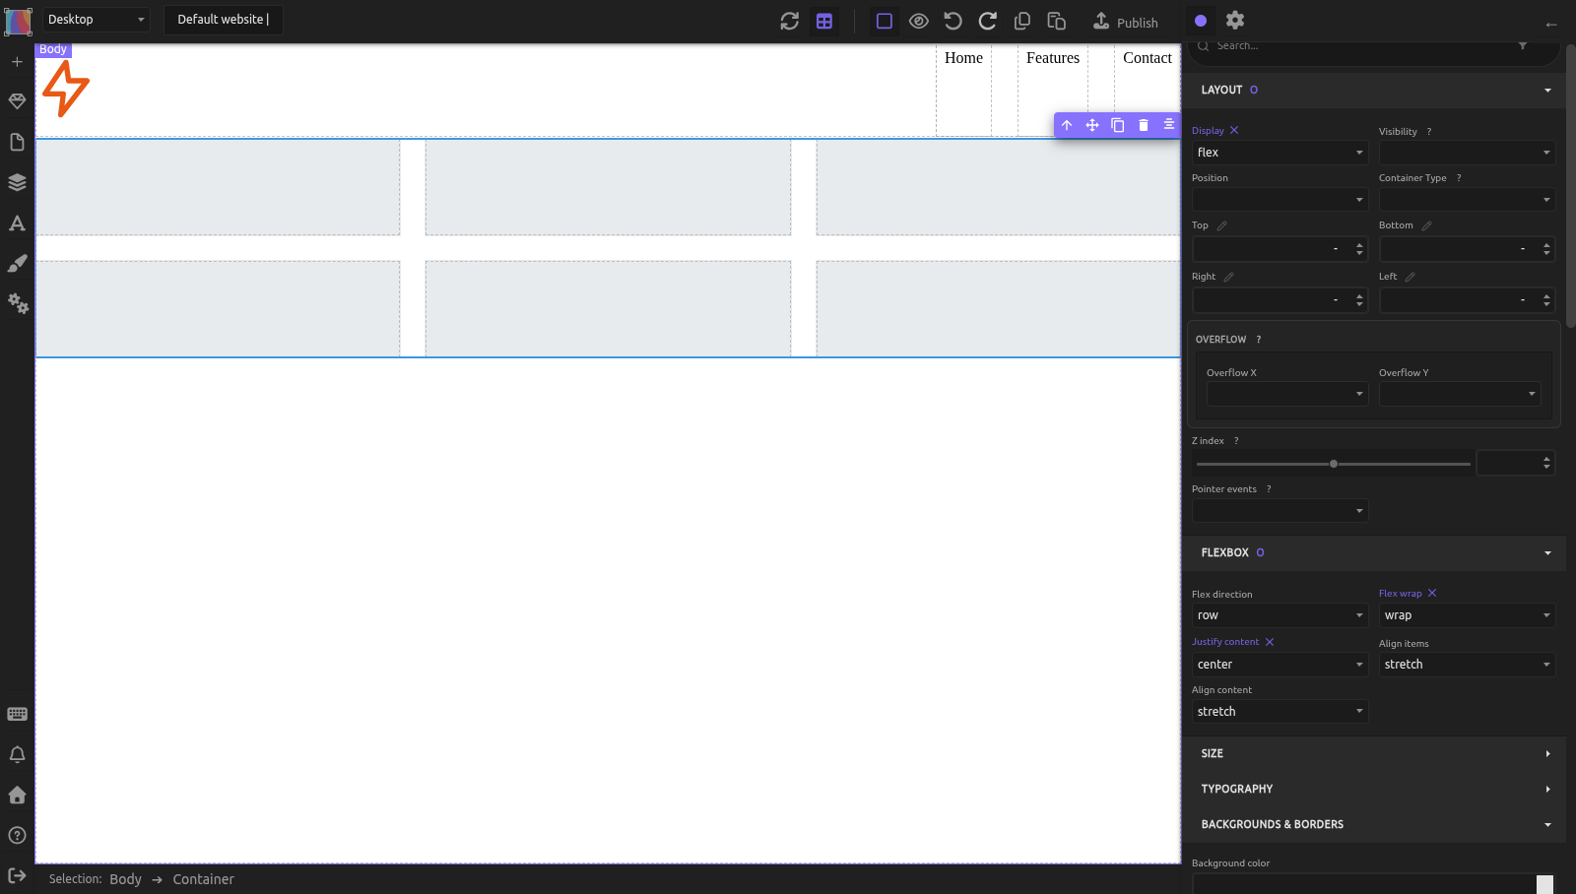Click the Publish button
Viewport: 1576px width, 894px height.
[x=1125, y=22]
